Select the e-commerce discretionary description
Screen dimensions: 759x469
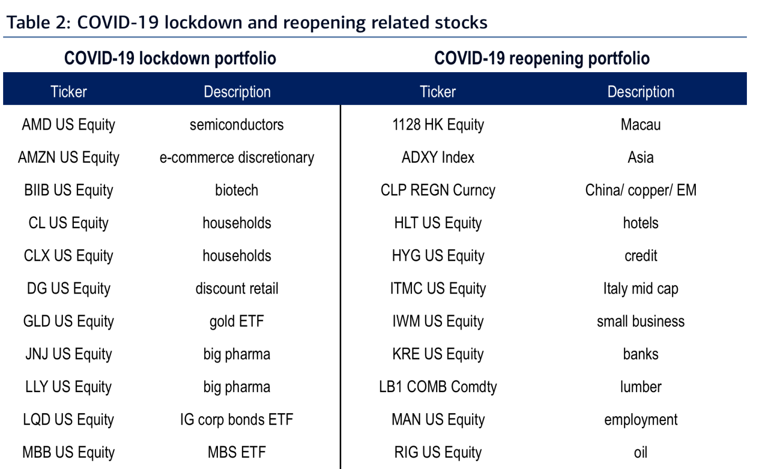coord(237,158)
